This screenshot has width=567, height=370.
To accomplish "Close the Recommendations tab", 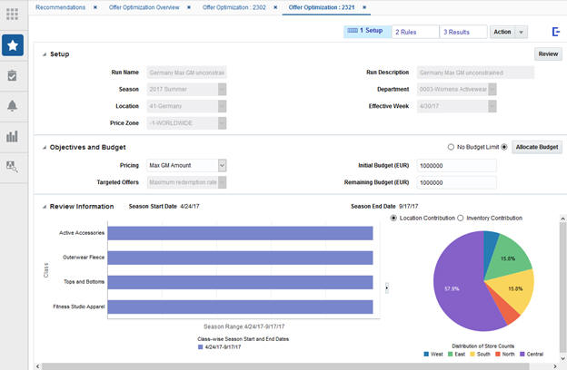I will 95,7.
